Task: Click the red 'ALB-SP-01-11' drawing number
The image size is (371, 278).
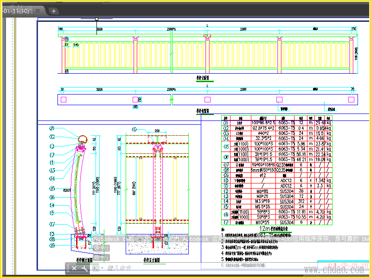Action: click(348, 265)
